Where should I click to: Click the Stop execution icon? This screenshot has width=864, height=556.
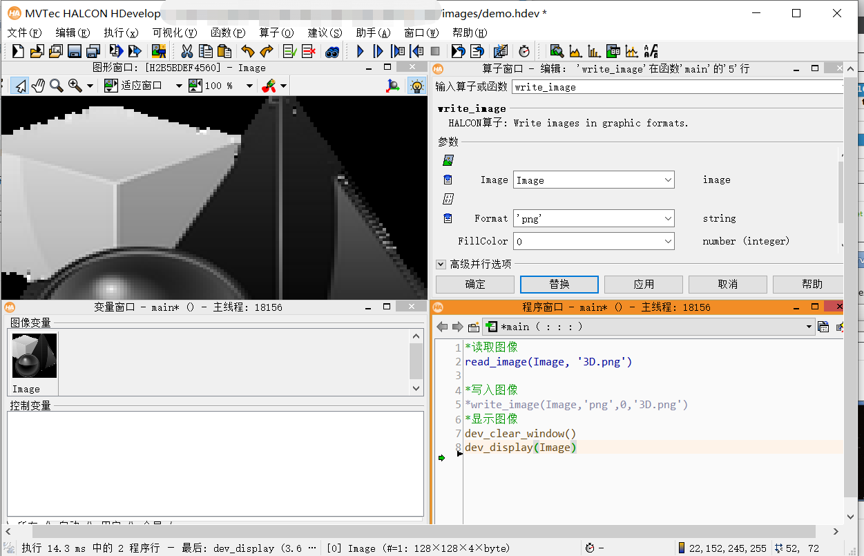coord(436,50)
